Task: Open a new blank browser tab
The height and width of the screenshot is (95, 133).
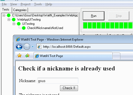Action: click(x=116, y=56)
